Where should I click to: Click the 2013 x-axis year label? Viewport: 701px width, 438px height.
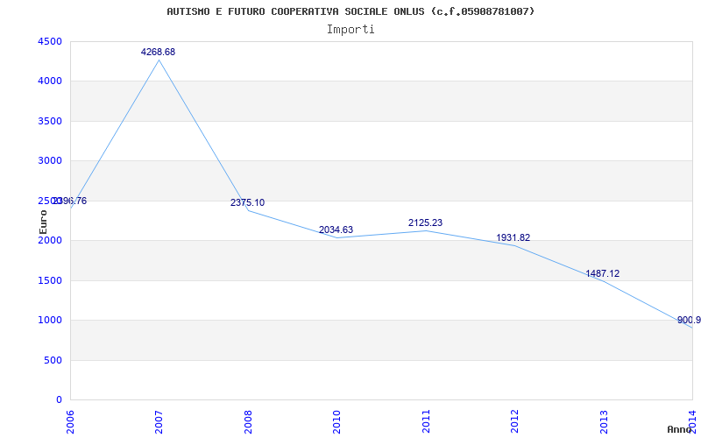(604, 422)
